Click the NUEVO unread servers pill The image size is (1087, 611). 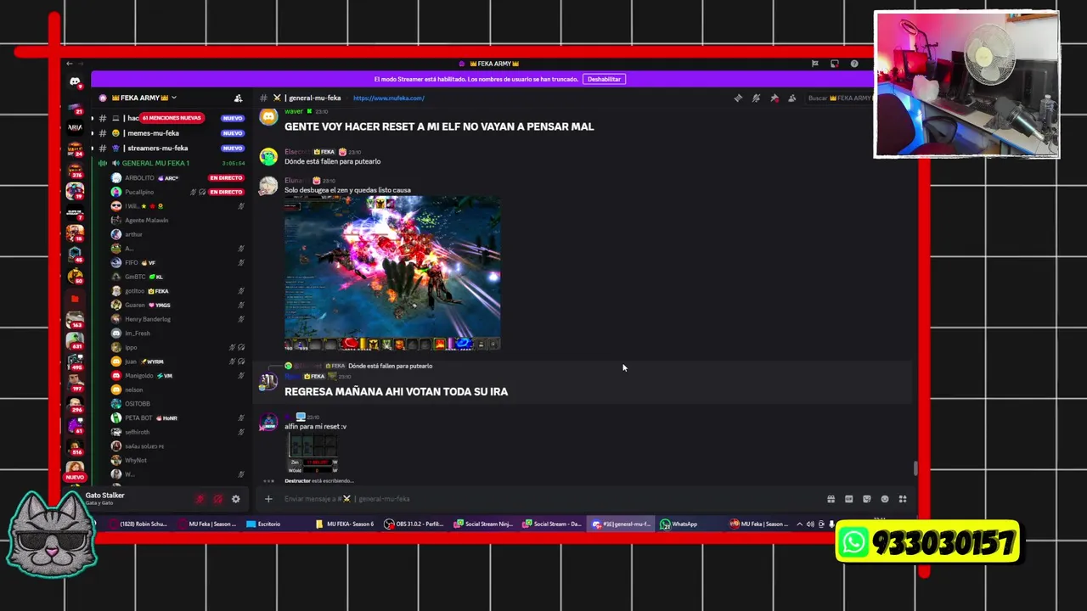pos(75,477)
